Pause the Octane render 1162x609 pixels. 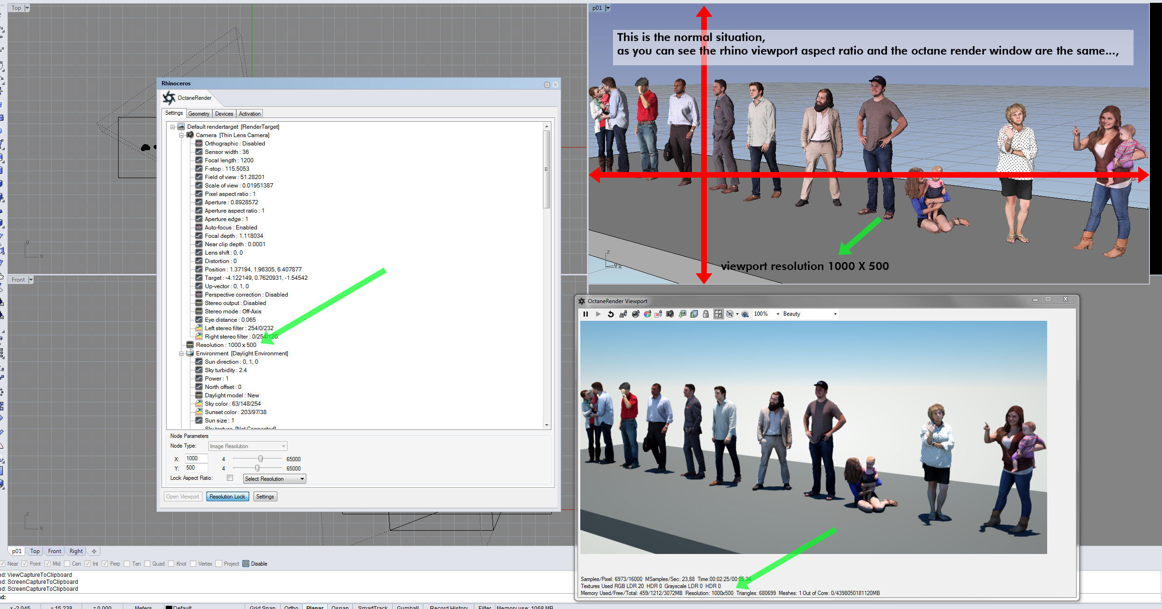(585, 314)
